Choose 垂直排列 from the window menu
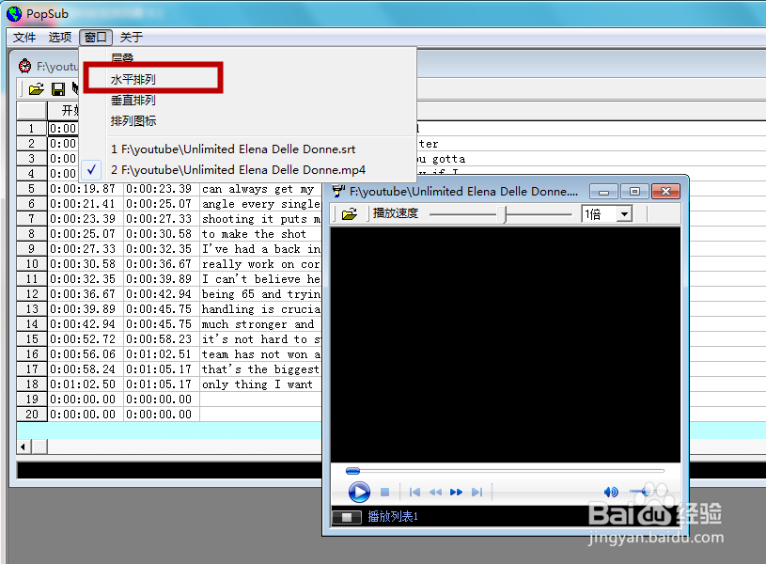 133,101
